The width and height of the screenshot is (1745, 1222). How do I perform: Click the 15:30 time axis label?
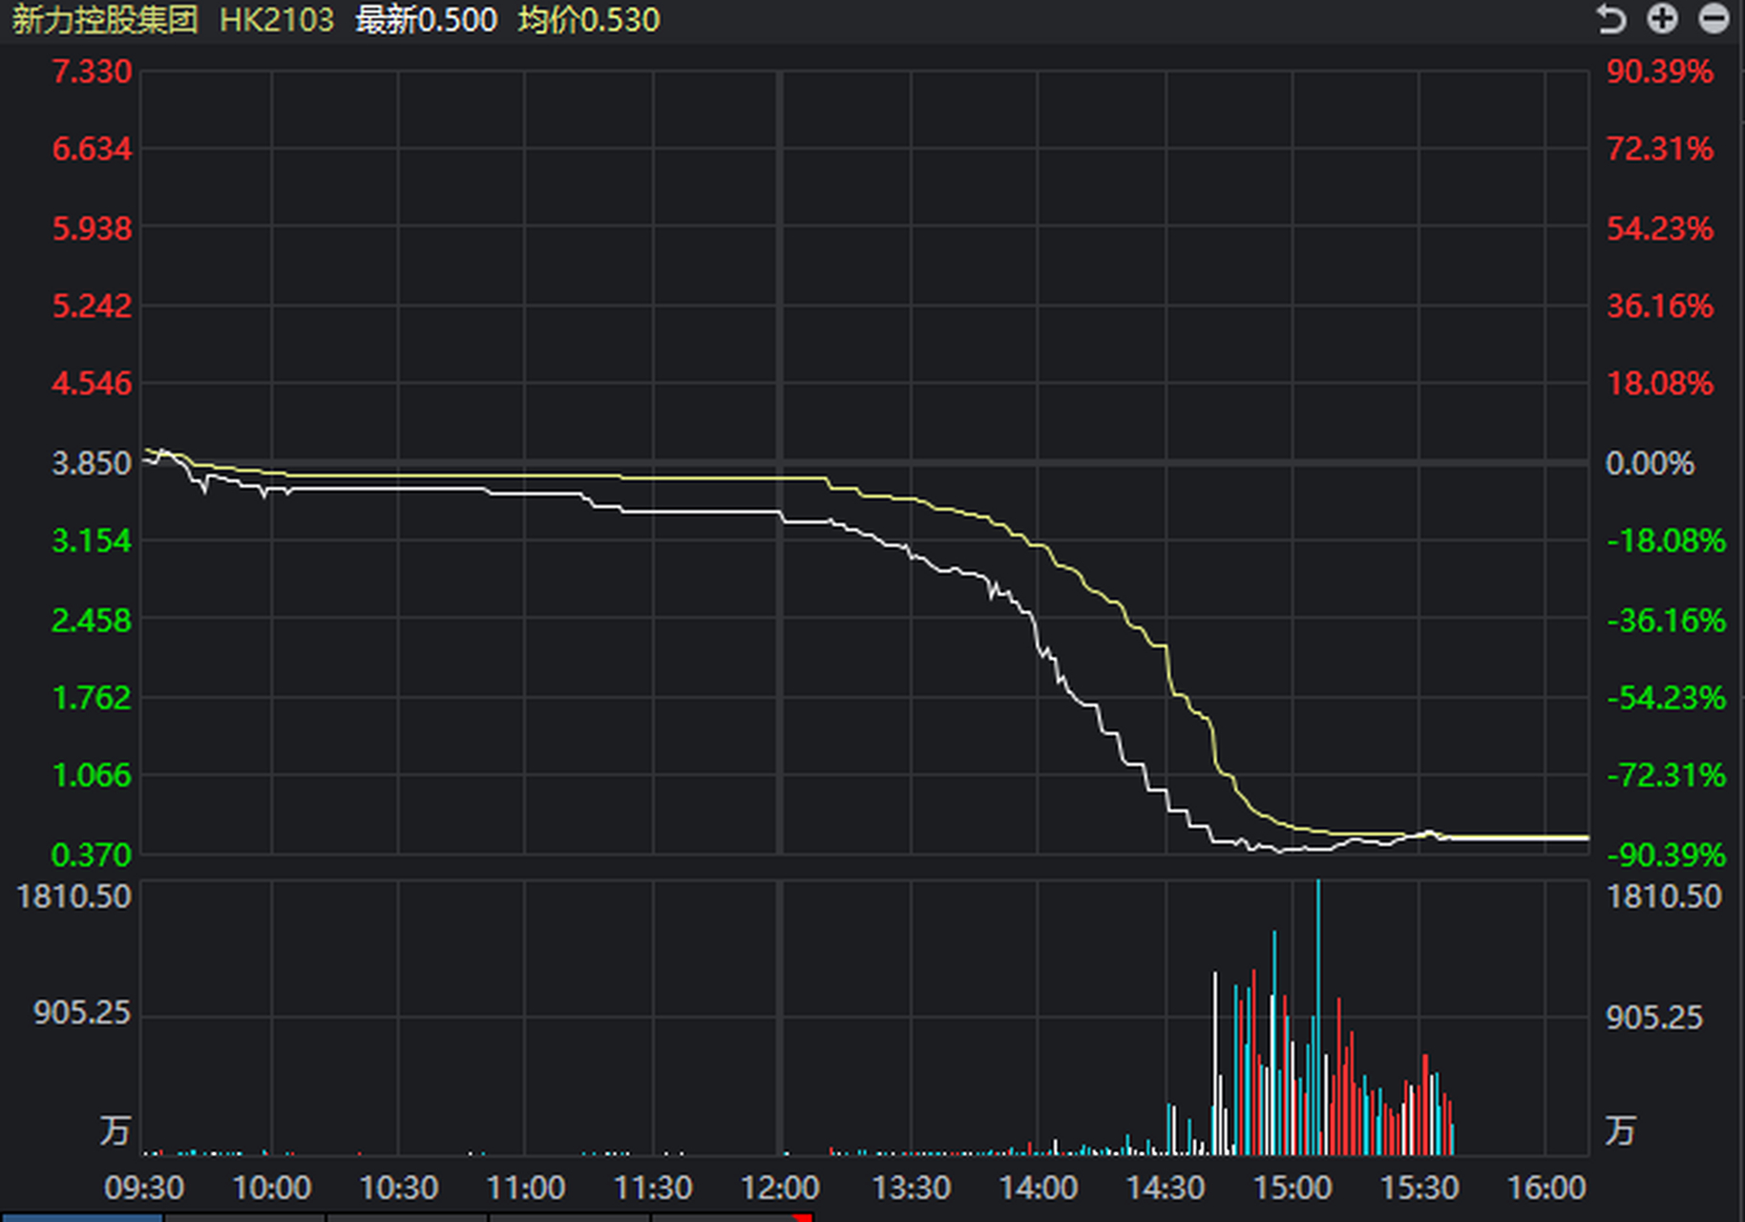click(x=1419, y=1188)
